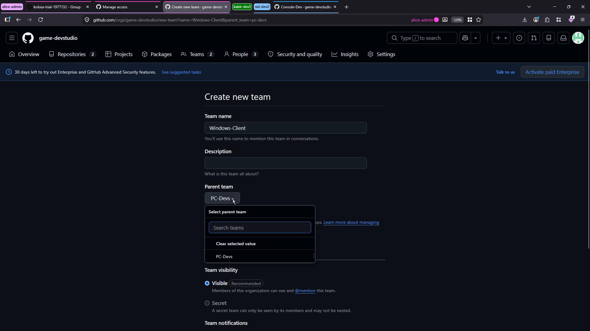Go to the Teams tab
This screenshot has height=331, width=590.
tap(197, 54)
